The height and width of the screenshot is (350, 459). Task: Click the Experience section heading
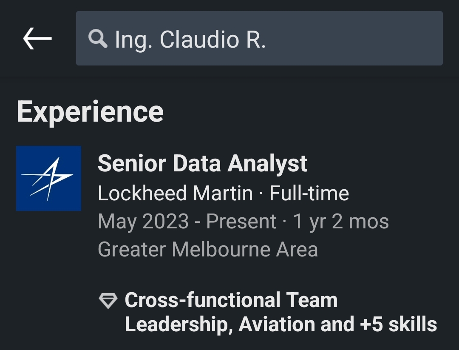tap(90, 111)
